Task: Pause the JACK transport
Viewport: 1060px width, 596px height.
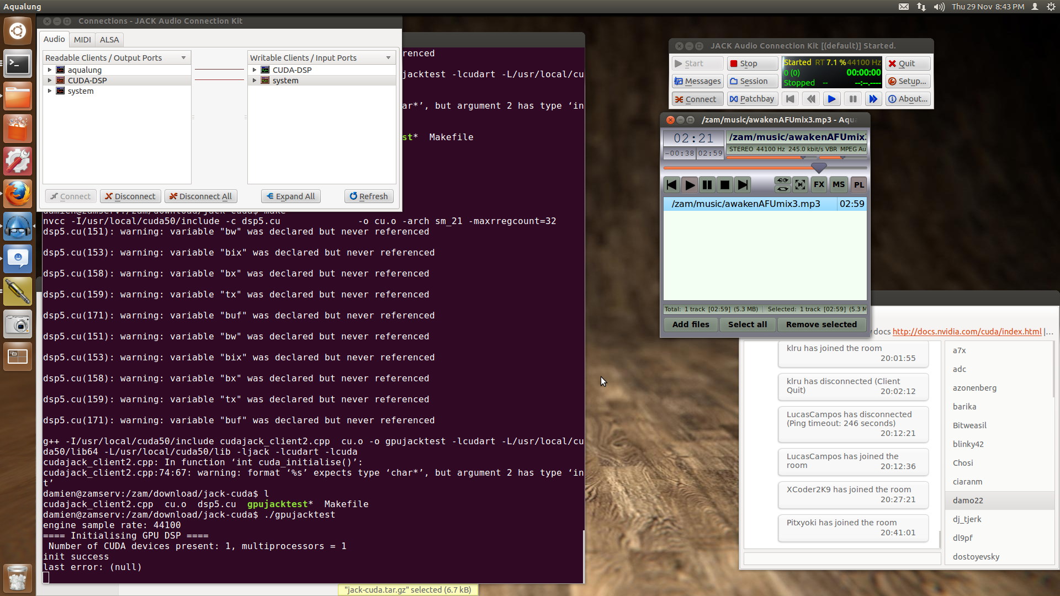Action: click(852, 99)
